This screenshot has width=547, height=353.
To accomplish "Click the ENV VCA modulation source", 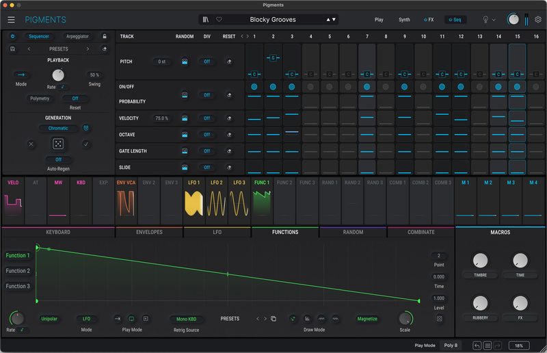I will 126,201.
